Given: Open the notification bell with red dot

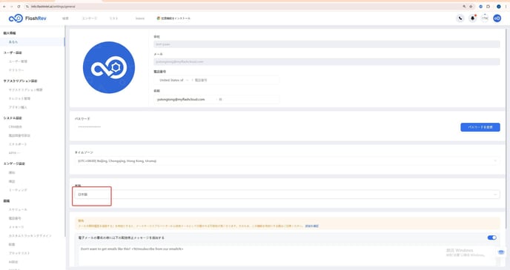Looking at the screenshot, I should click(x=473, y=18).
